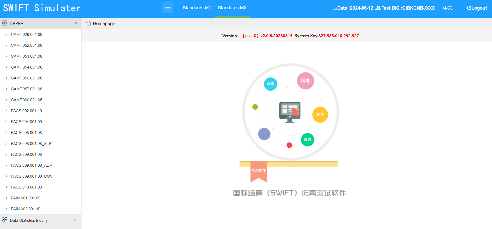
Task: Click the yellow 专注 circle
Action: point(320,114)
